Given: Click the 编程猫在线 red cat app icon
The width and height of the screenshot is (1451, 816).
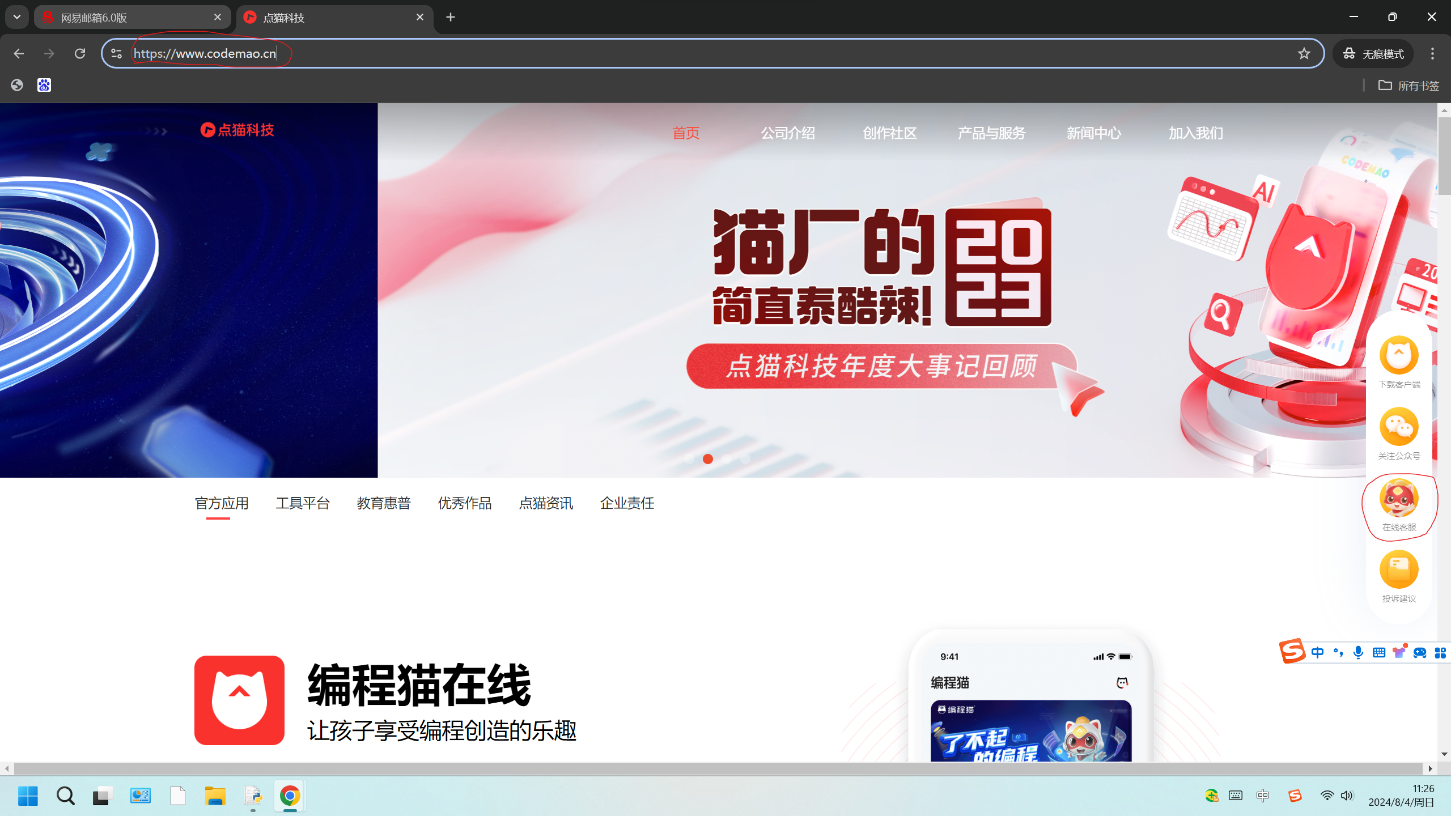Looking at the screenshot, I should pos(239,700).
